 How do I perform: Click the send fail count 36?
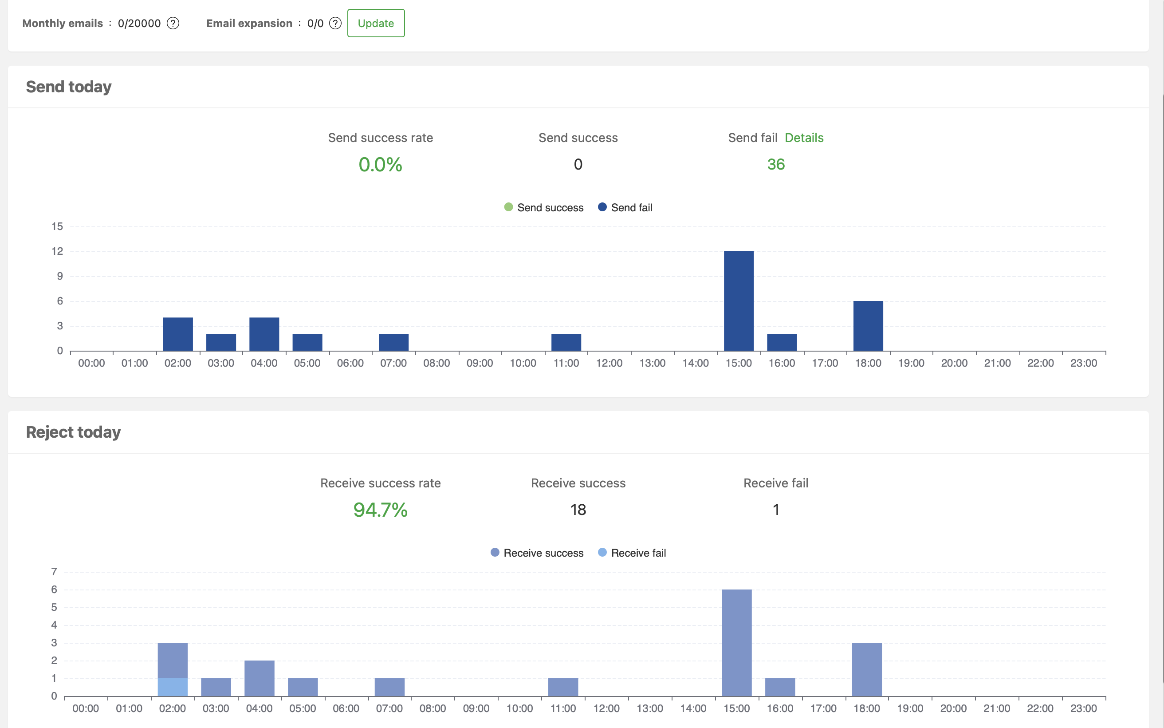(775, 164)
